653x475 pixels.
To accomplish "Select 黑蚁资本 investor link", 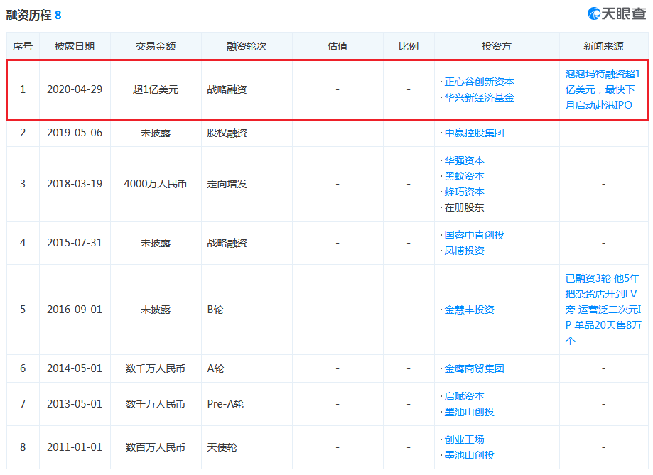I will (x=464, y=176).
